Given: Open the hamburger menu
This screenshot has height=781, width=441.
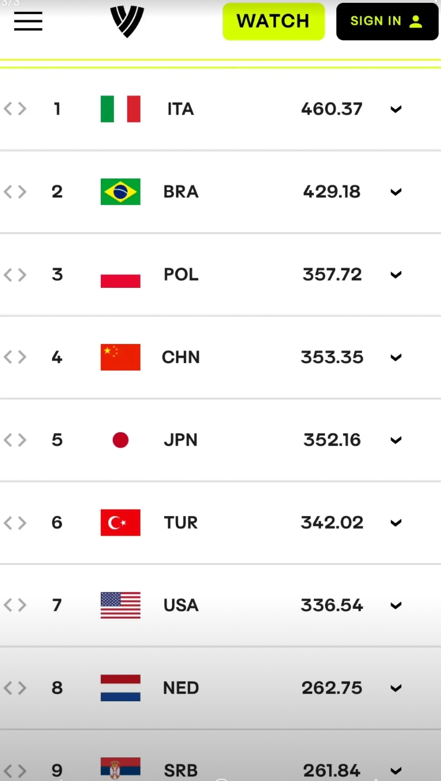Looking at the screenshot, I should [28, 21].
